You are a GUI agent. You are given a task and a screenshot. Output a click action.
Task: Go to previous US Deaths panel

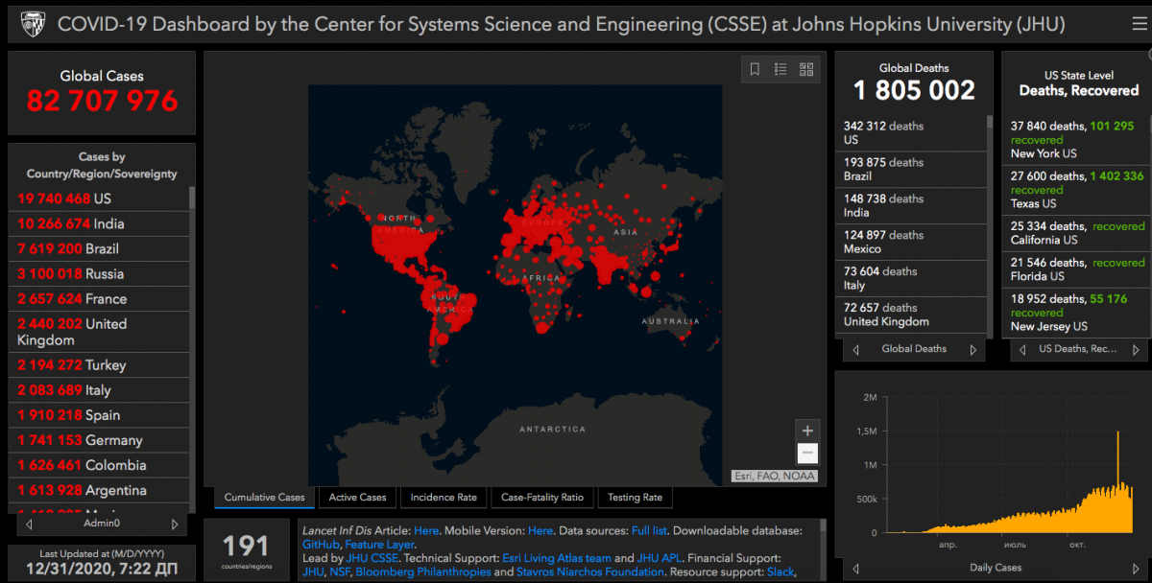pos(1022,349)
